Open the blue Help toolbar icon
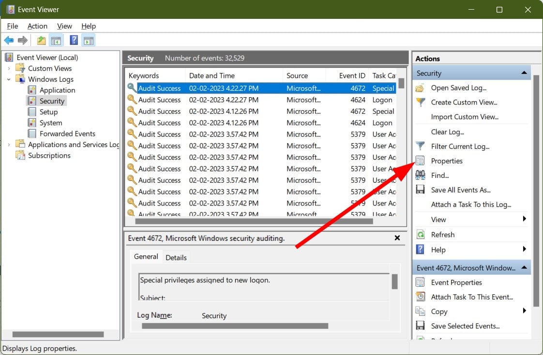This screenshot has width=543, height=355. point(74,40)
